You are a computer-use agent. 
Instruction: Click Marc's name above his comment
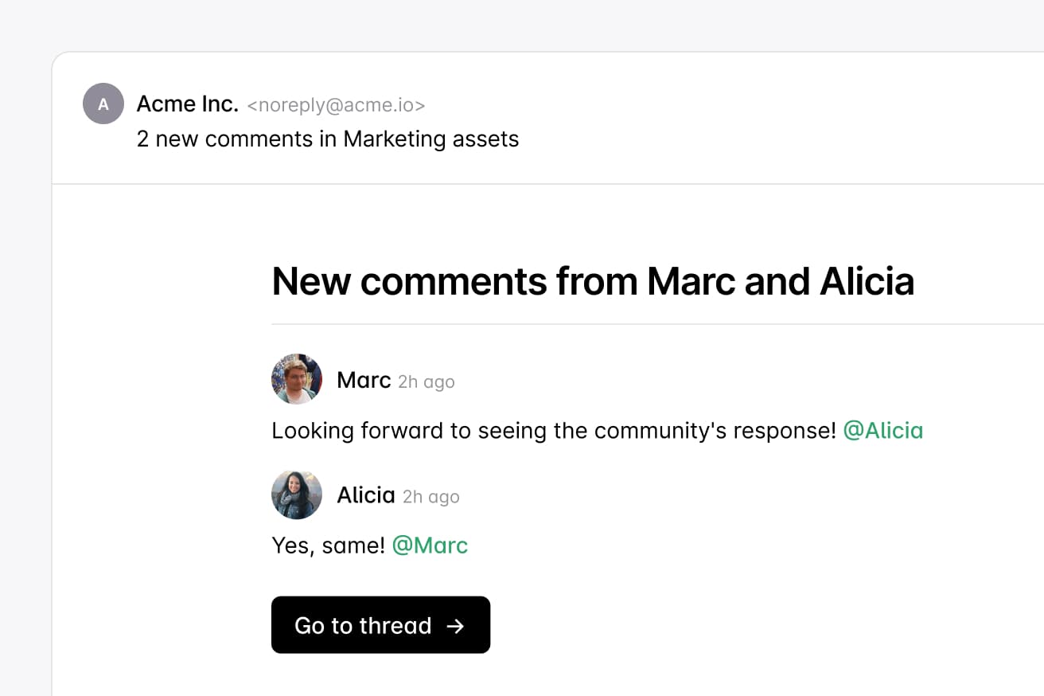(364, 380)
